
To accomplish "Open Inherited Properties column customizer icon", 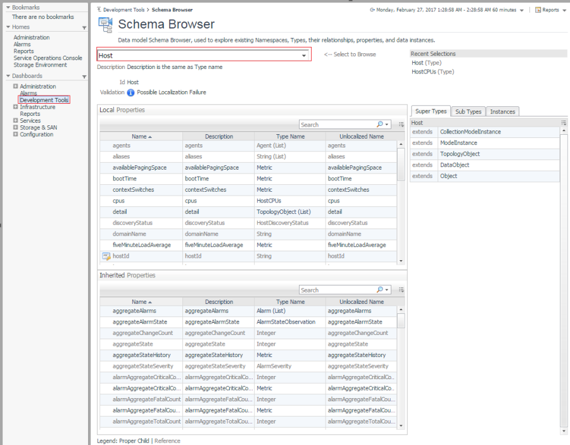I will pos(401,290).
